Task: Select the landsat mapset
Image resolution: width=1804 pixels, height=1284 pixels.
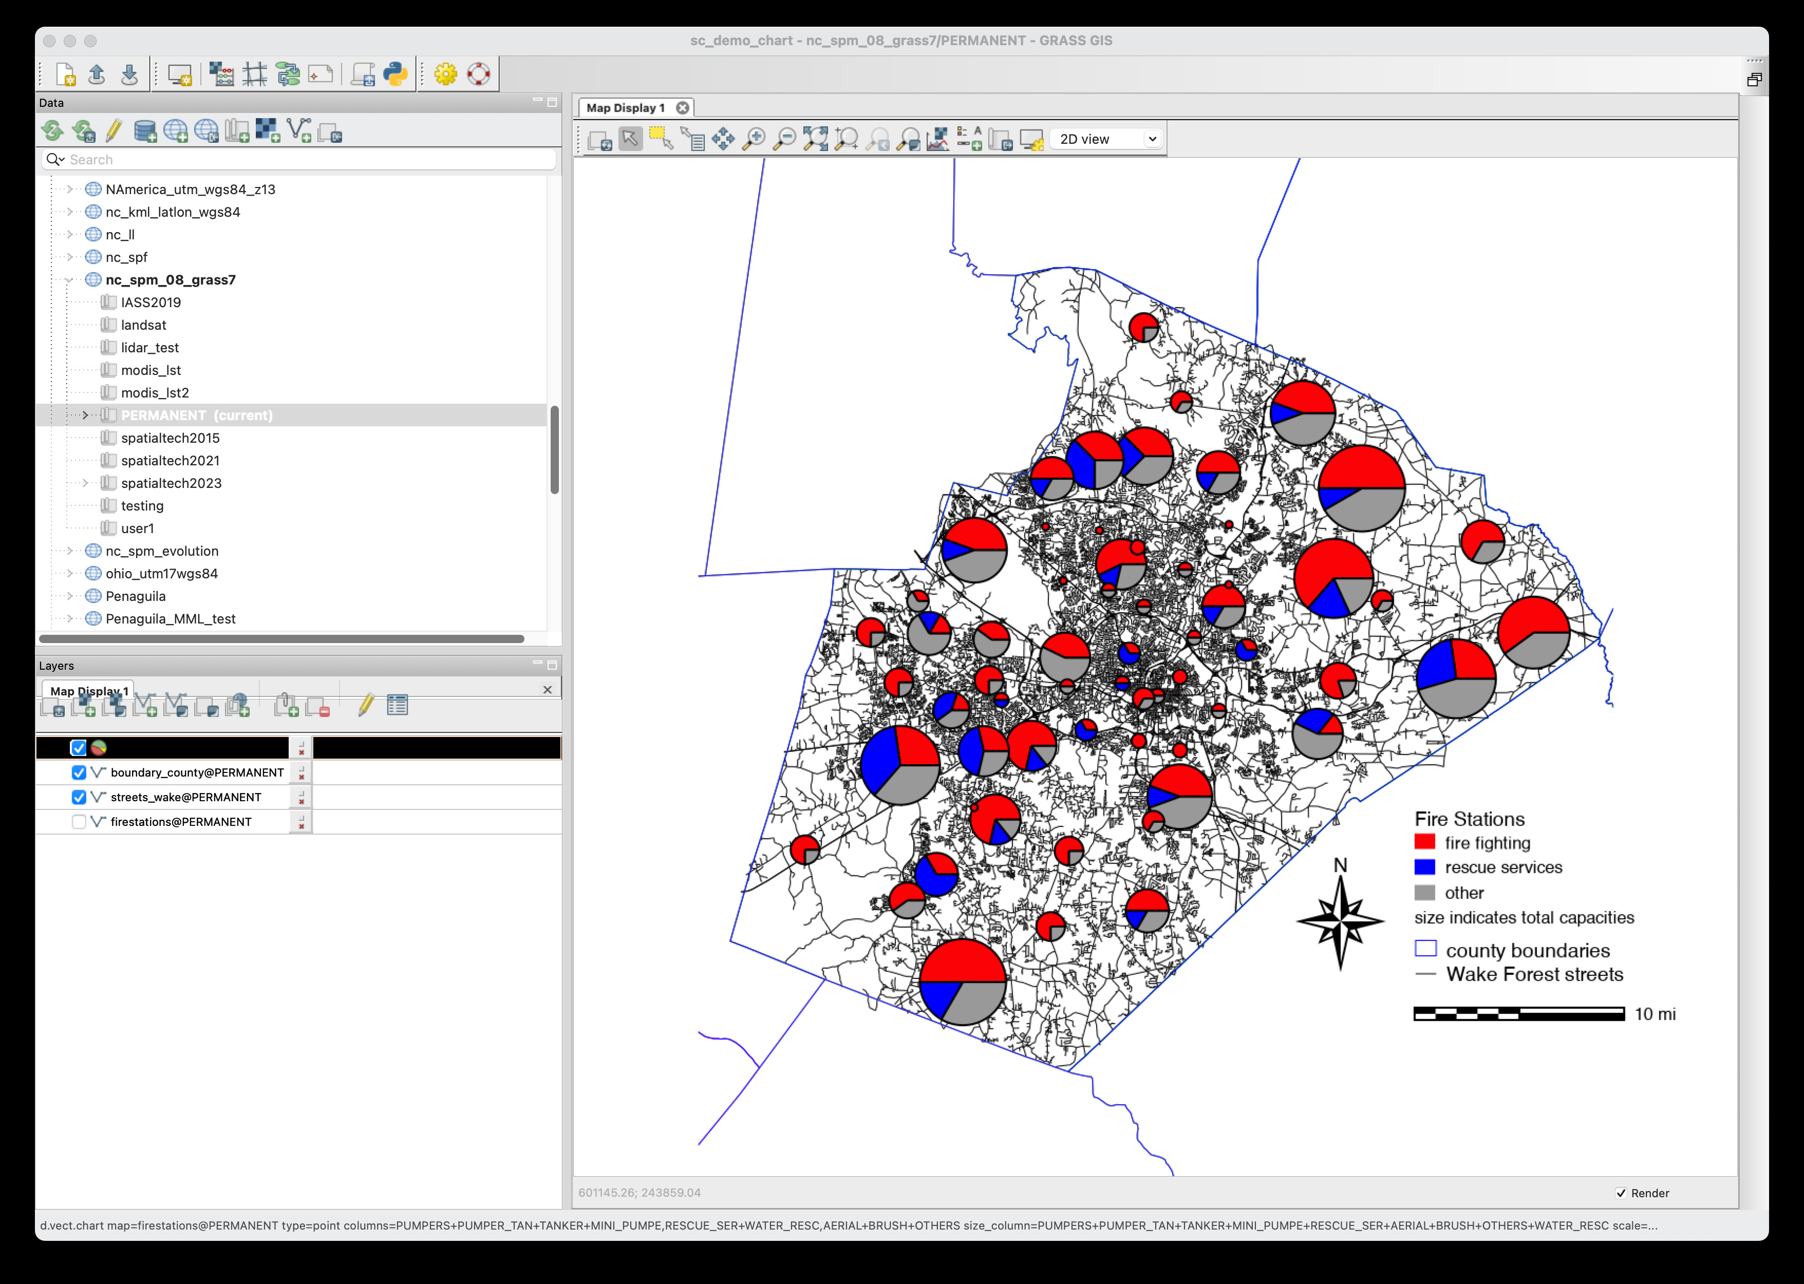Action: point(143,325)
